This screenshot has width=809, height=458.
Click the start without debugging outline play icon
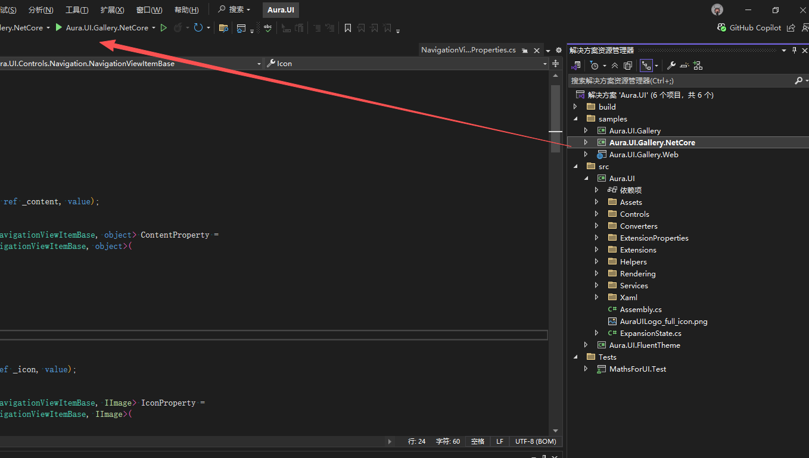(x=164, y=28)
